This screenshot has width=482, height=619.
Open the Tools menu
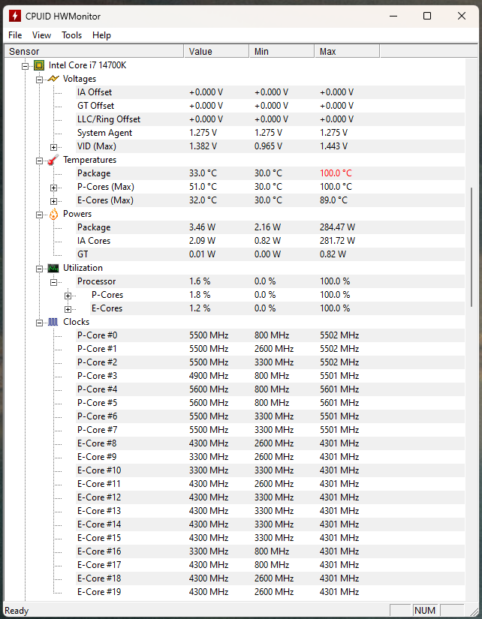[71, 35]
